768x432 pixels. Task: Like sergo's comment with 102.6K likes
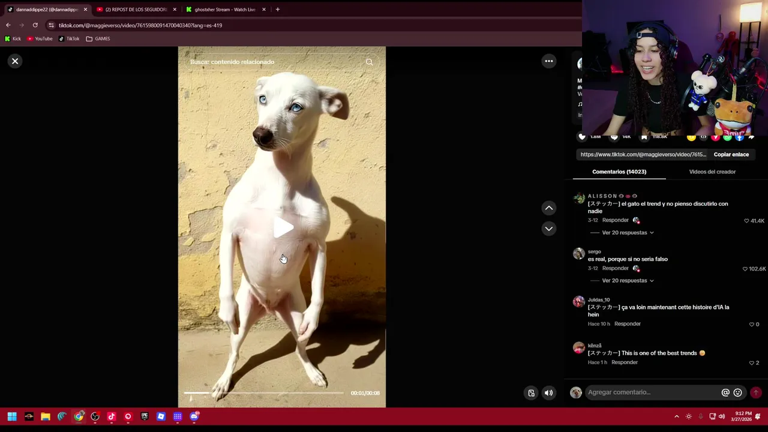tap(746, 269)
